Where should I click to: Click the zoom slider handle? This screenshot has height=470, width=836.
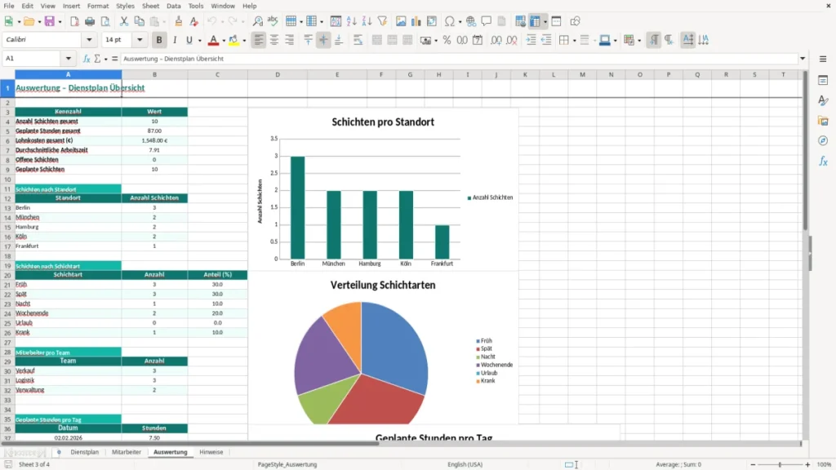point(780,464)
